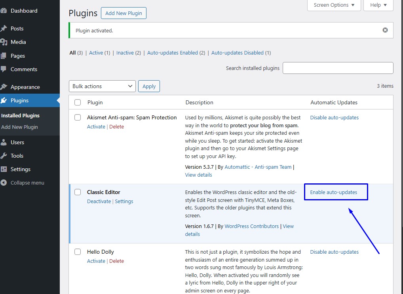This screenshot has height=294, width=403.
Task: Click the Apply button
Action: tap(149, 86)
